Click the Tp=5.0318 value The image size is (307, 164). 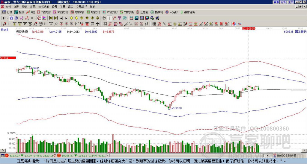click(37, 31)
